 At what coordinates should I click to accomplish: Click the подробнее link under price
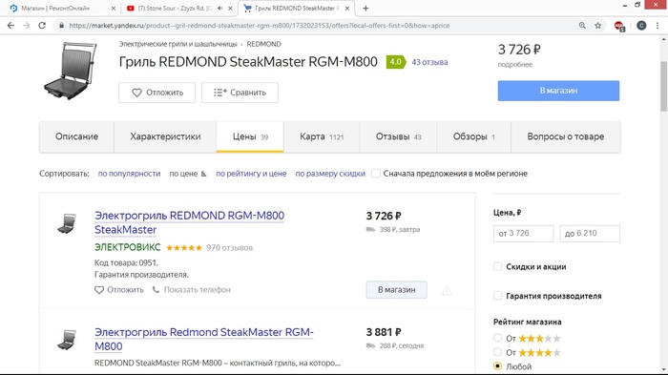[x=515, y=65]
